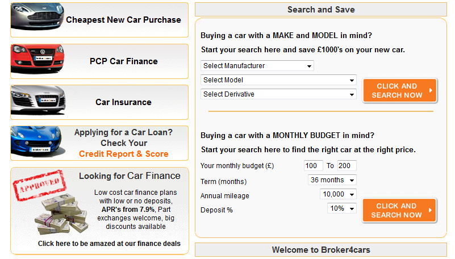Open the Deposit percent dropdown

pyautogui.click(x=342, y=208)
